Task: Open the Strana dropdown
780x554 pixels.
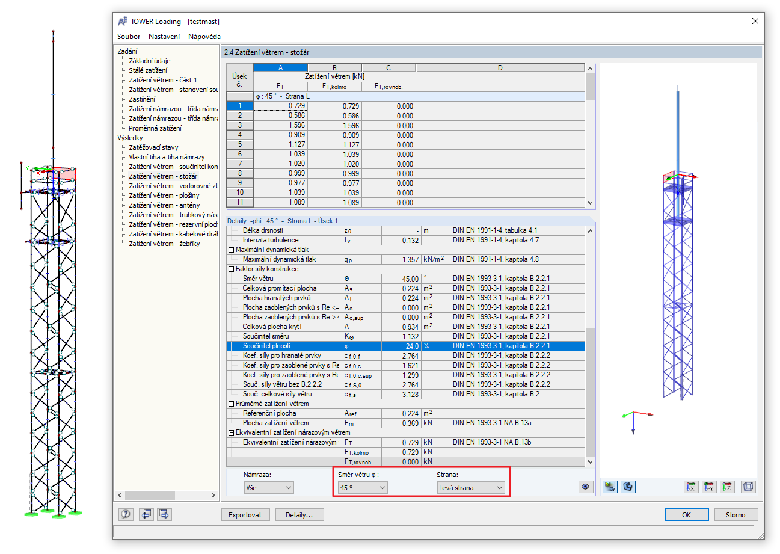Action: coord(471,488)
